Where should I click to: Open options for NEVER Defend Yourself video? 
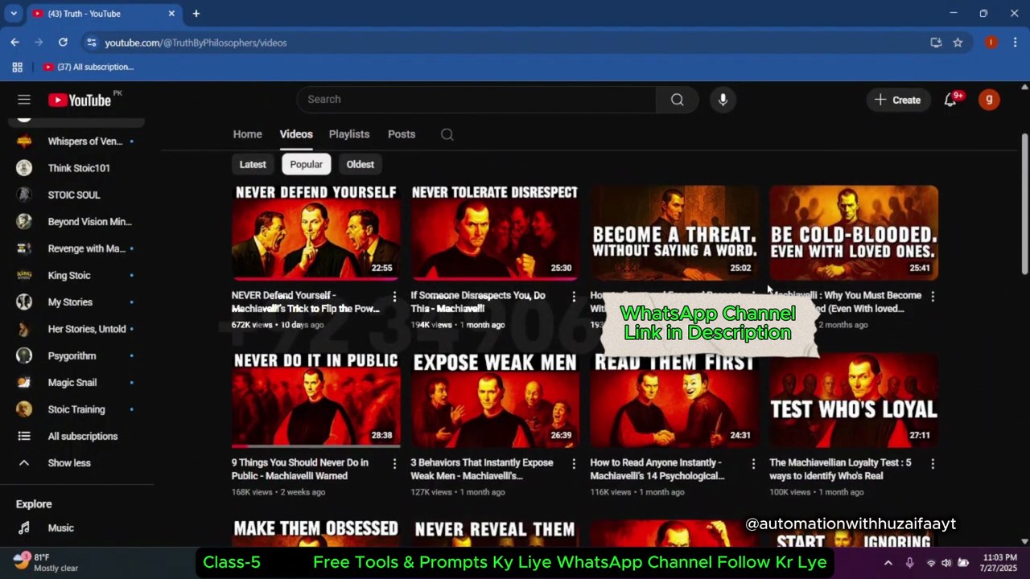[x=394, y=297]
